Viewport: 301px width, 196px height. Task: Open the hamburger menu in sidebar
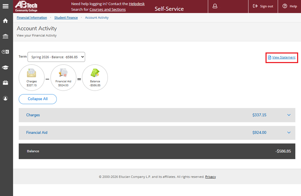5,6
